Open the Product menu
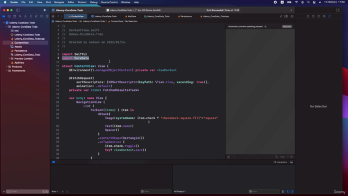The height and width of the screenshot is (196, 348). [x=82, y=2]
